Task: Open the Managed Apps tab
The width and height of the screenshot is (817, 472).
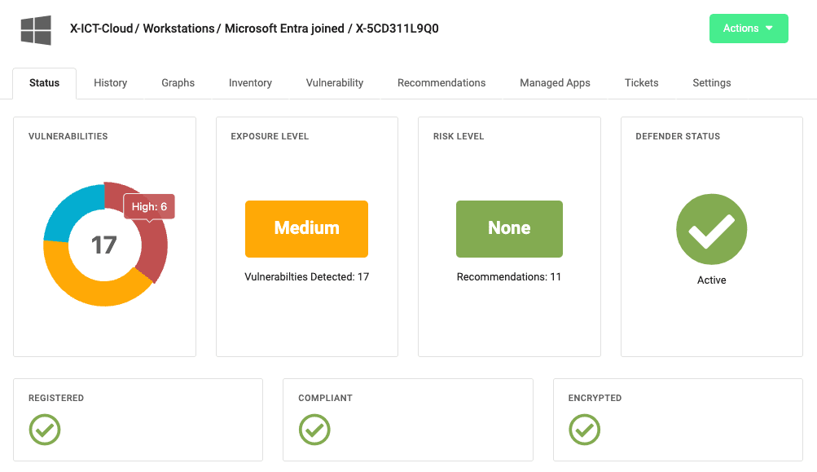Action: pos(555,82)
